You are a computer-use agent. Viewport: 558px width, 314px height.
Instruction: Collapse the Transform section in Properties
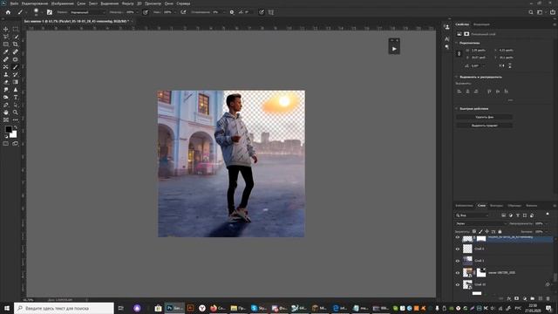click(457, 43)
